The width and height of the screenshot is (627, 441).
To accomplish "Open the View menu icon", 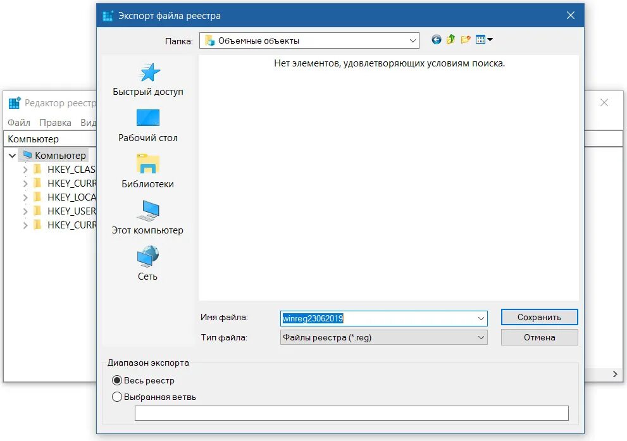I will (x=484, y=40).
